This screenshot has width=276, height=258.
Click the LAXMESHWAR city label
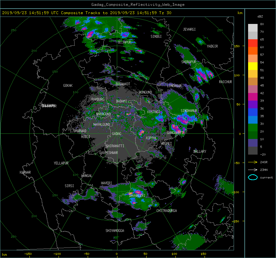(x=109, y=153)
